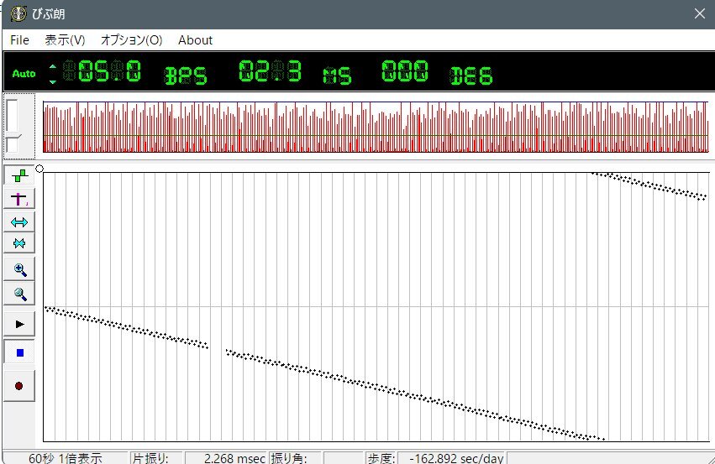Click the 02.3 MS readout
The height and width of the screenshot is (464, 715).
coord(270,71)
